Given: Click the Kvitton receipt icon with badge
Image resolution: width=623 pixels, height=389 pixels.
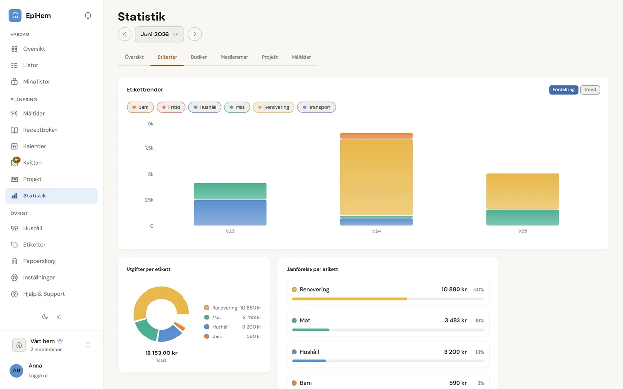Looking at the screenshot, I should click(x=15, y=162).
